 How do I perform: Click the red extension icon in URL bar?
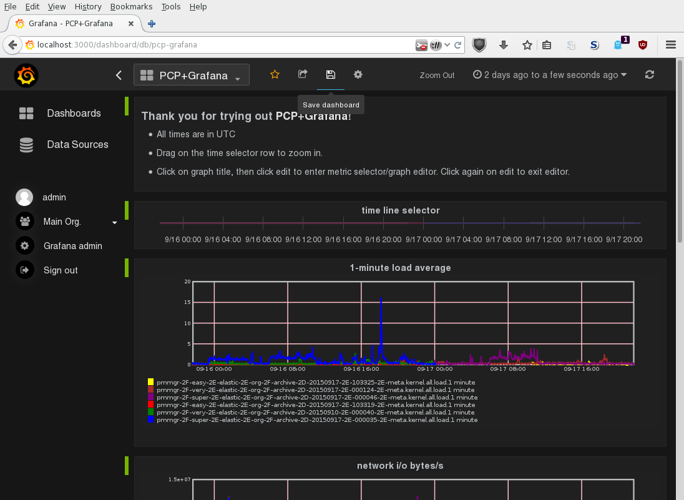[x=421, y=45]
